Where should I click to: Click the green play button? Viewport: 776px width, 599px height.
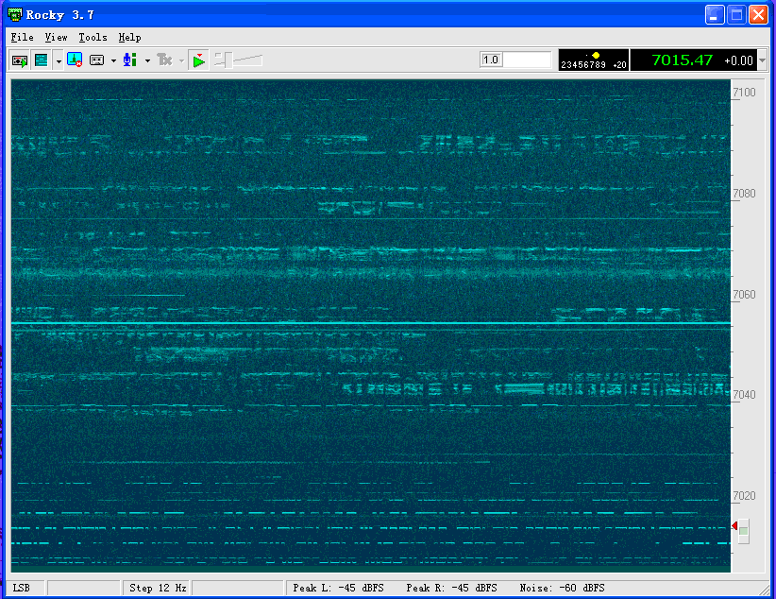coord(199,61)
